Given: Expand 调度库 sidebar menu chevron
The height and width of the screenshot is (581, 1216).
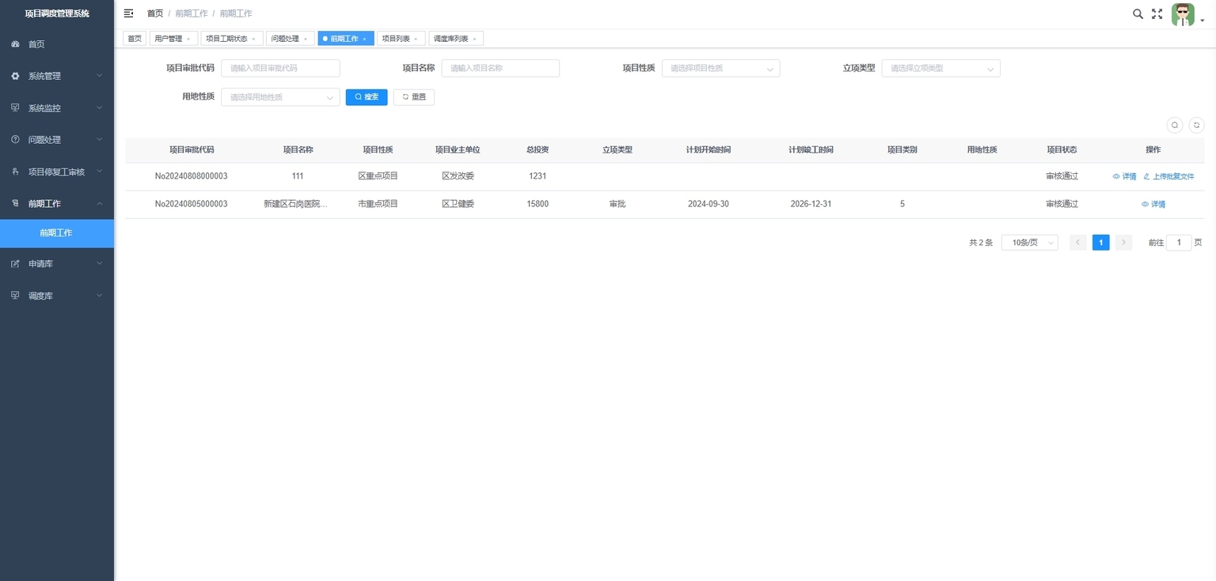Looking at the screenshot, I should tap(99, 295).
